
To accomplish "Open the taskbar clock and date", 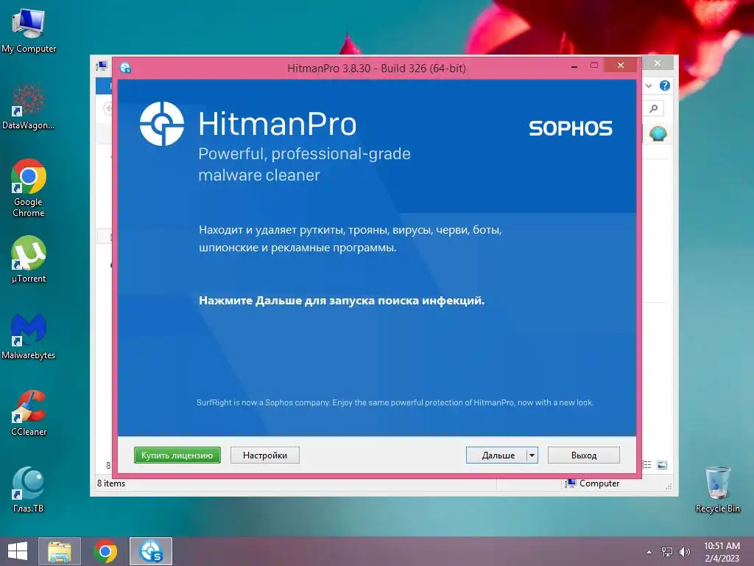I will 722,551.
